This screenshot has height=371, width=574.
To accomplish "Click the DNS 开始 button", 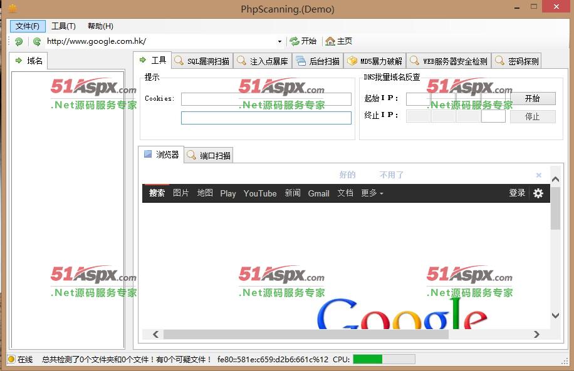I will click(533, 98).
